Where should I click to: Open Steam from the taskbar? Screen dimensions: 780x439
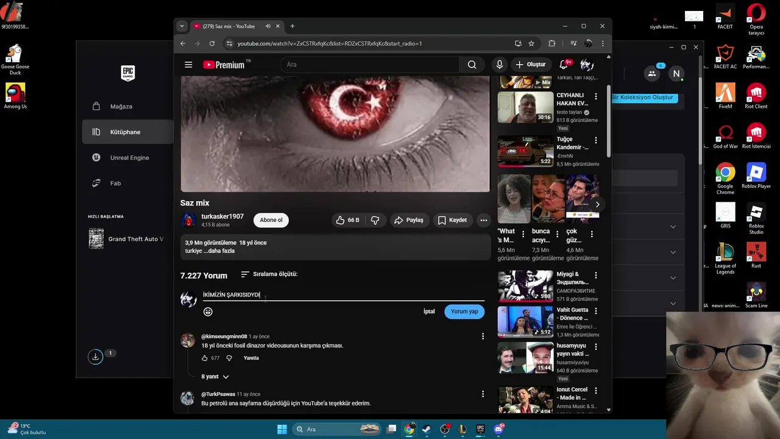pos(427,429)
